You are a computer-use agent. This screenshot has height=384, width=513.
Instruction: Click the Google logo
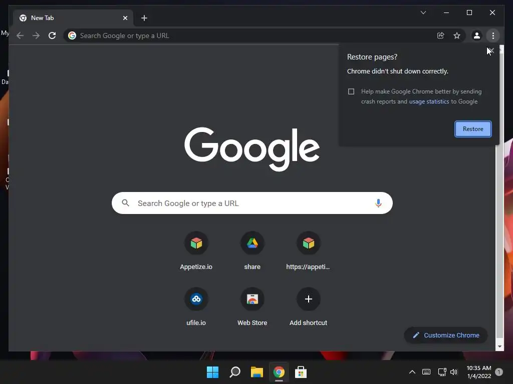tap(252, 149)
